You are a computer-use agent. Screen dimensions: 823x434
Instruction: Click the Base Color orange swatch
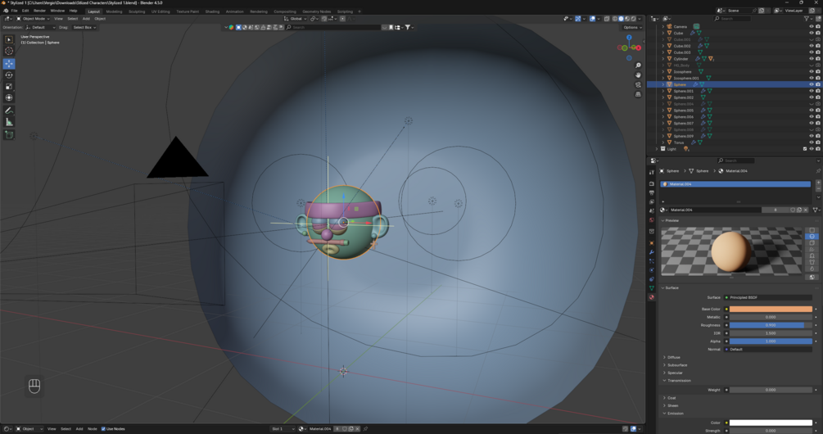(771, 309)
